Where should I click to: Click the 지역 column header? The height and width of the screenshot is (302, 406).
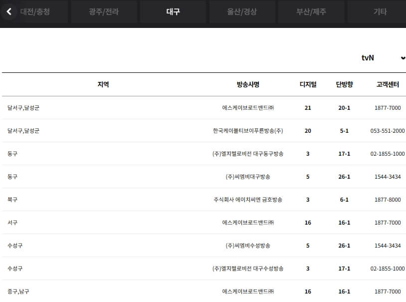[x=103, y=84]
